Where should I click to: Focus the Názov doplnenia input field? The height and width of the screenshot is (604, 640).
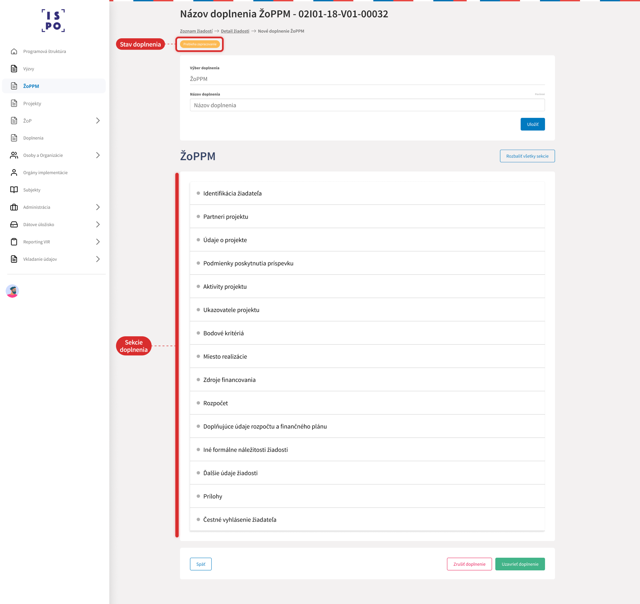[x=367, y=105]
